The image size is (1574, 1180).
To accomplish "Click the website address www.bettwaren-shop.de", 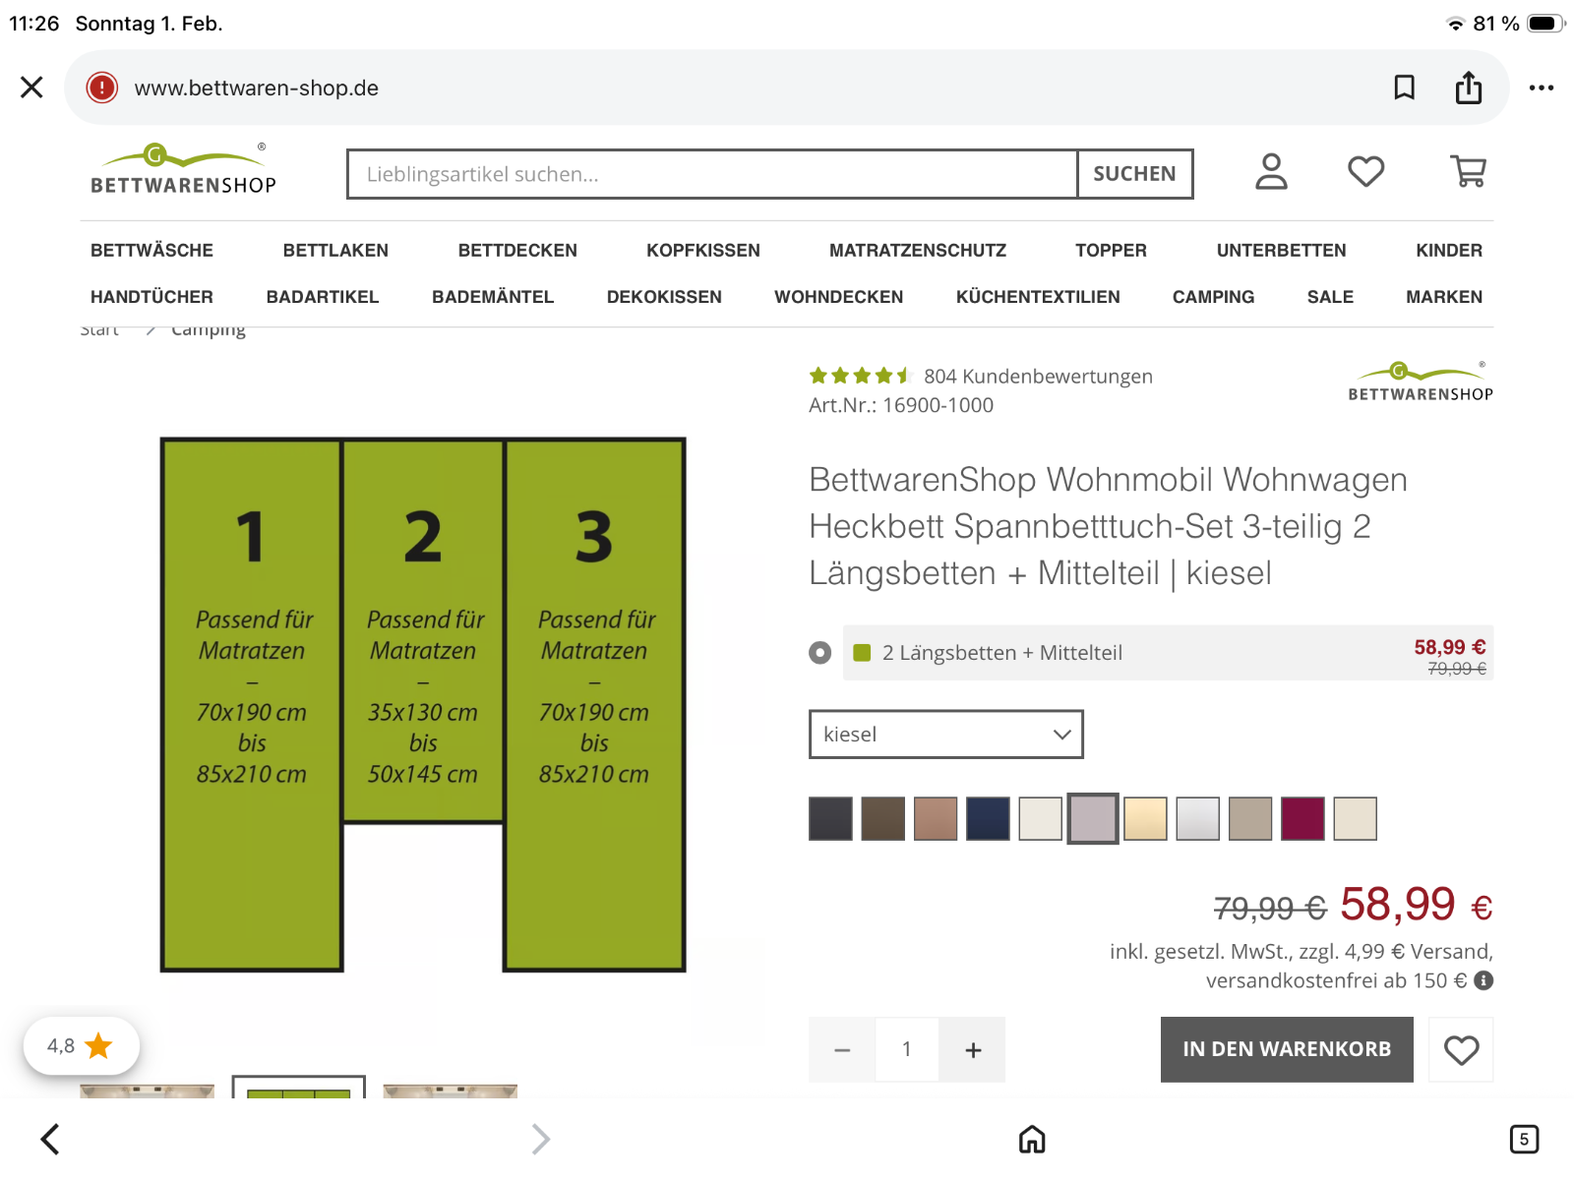I will click(x=257, y=88).
